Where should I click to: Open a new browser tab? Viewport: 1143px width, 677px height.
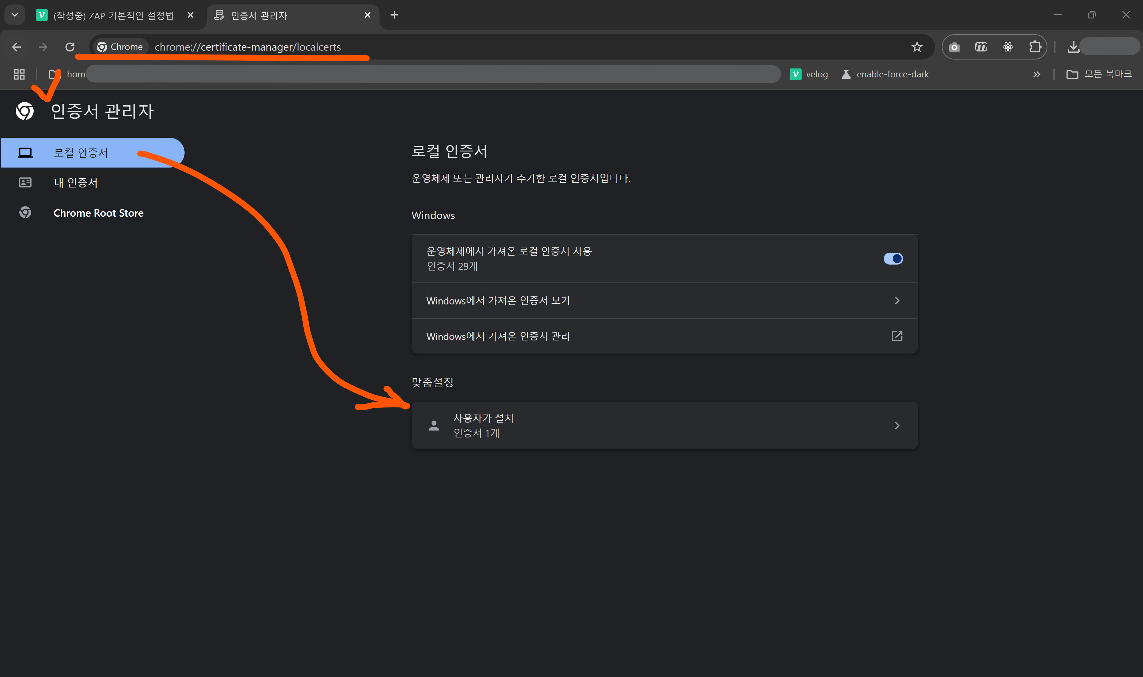(394, 15)
